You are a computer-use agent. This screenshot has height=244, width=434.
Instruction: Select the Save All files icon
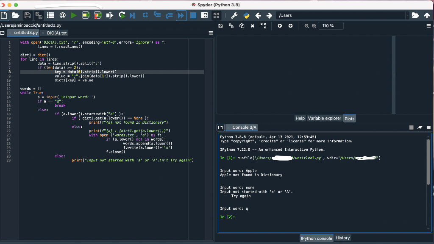38,15
